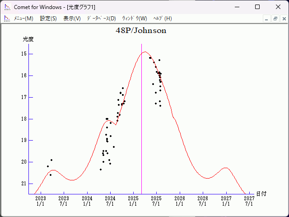Click the Comet for Windows title bar icon
The width and height of the screenshot is (289, 217).
[7, 7]
